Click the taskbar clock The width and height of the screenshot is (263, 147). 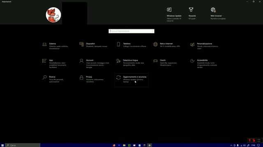tap(253, 145)
